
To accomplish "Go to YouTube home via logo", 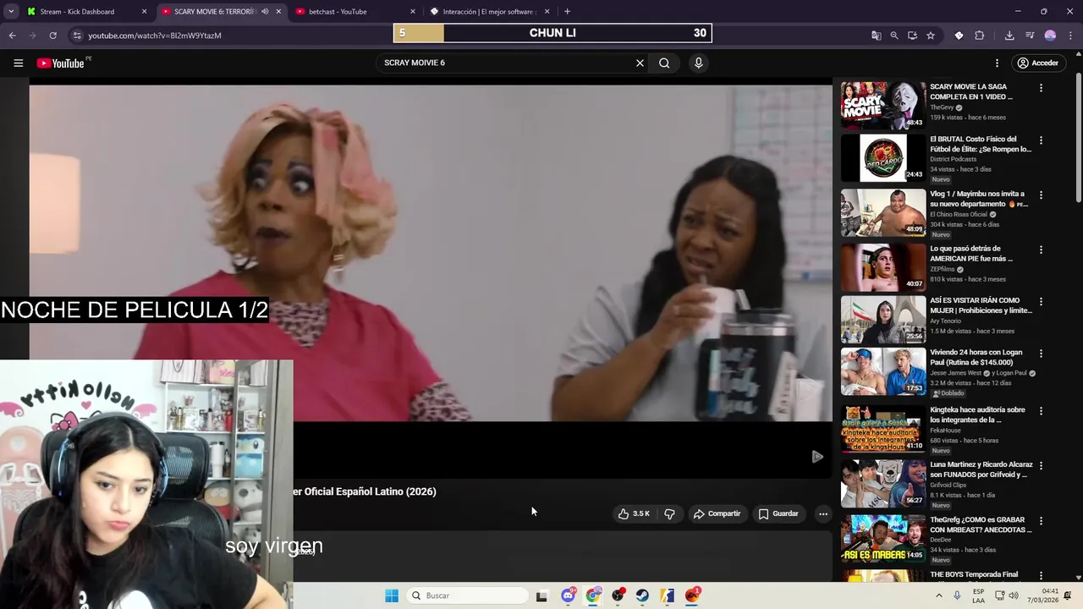I will (61, 63).
